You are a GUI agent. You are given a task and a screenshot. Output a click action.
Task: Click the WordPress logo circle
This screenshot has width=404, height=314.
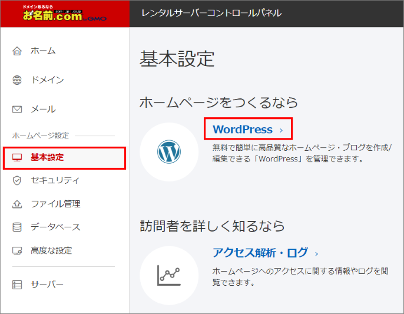coord(169,152)
